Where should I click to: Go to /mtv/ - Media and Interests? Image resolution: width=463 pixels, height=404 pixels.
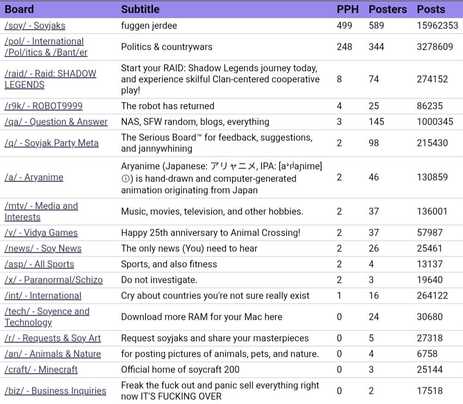(41, 211)
